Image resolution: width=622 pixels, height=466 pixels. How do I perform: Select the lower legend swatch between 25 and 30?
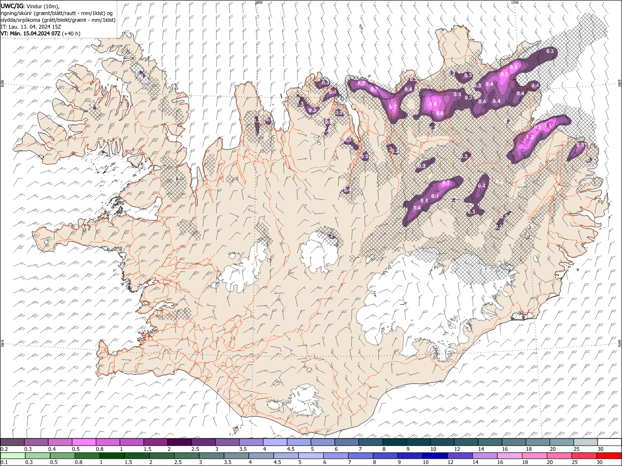[584, 456]
